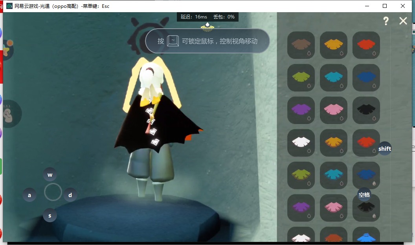Click the star icon with orange badge
The image size is (415, 245).
point(7,49)
